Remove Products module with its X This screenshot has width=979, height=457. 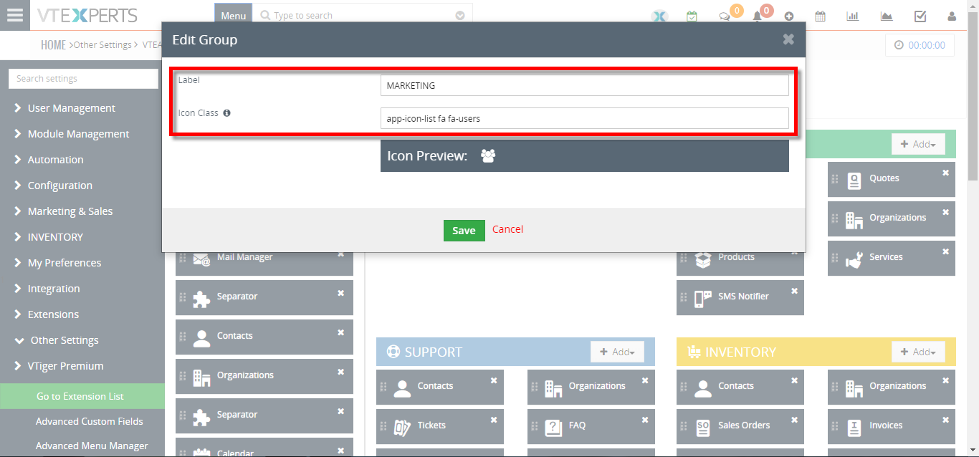point(794,251)
